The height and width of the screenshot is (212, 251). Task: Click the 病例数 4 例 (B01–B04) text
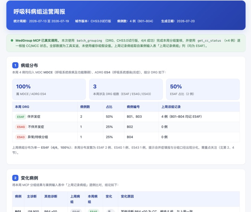(x=135, y=21)
